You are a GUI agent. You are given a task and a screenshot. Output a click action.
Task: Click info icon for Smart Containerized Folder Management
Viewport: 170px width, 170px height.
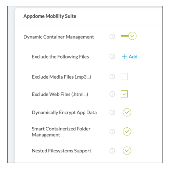[x=112, y=132]
